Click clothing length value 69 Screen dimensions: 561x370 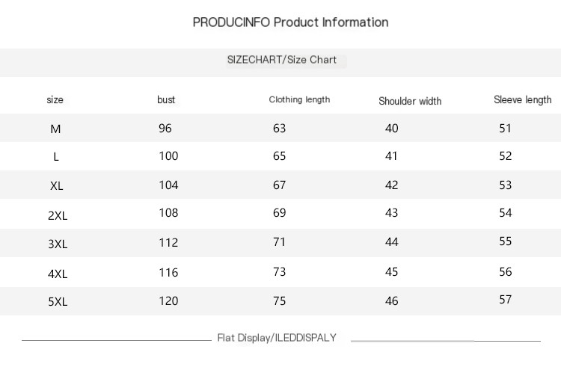point(280,213)
